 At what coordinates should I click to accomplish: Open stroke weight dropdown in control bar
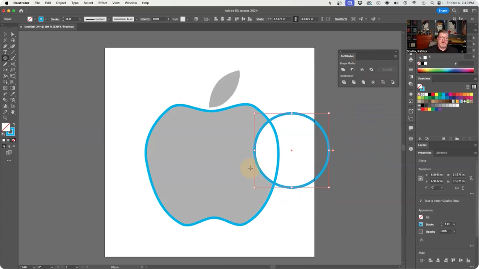point(80,19)
